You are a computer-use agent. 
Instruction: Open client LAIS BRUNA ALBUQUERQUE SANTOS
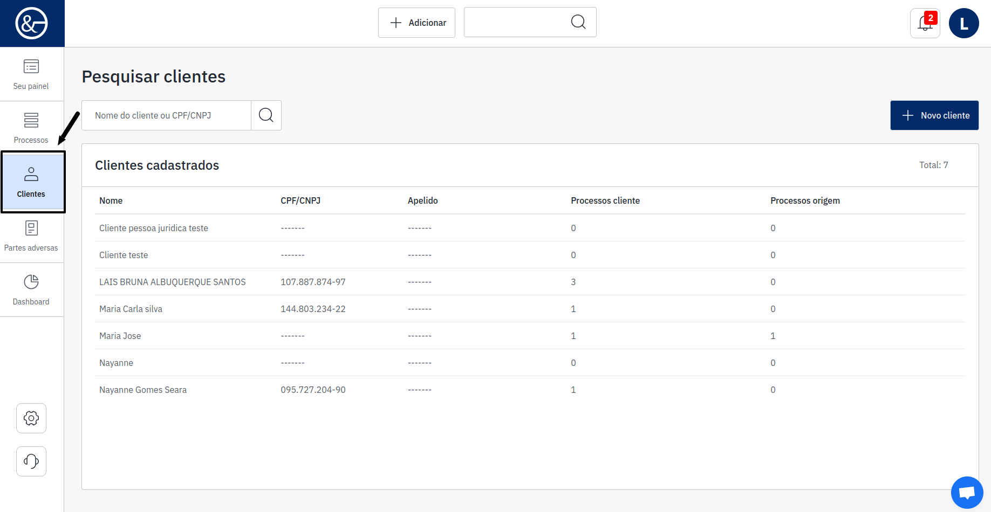pos(173,282)
